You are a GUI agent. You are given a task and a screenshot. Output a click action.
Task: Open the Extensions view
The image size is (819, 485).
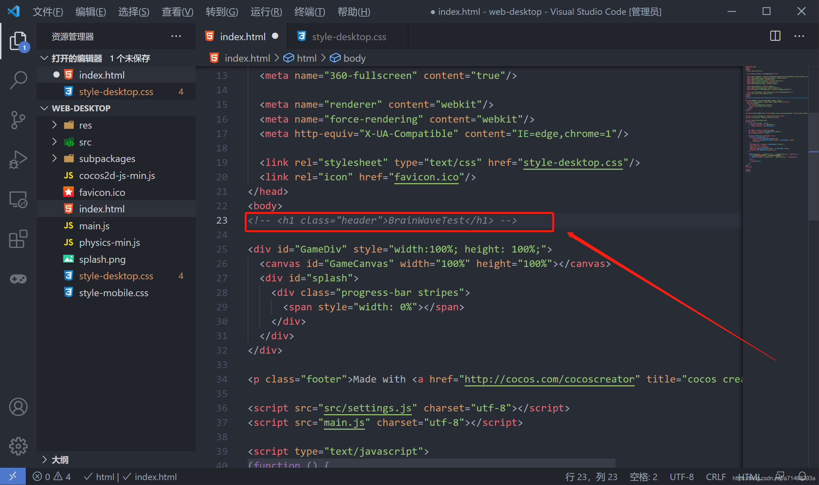pos(18,239)
